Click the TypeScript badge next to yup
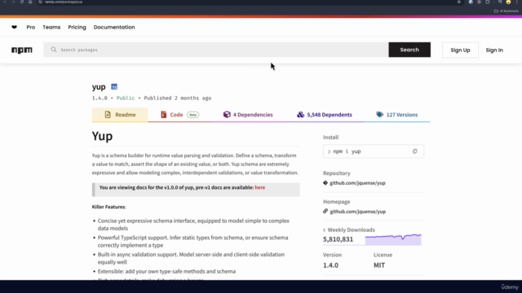The width and height of the screenshot is (522, 293). coord(114,87)
